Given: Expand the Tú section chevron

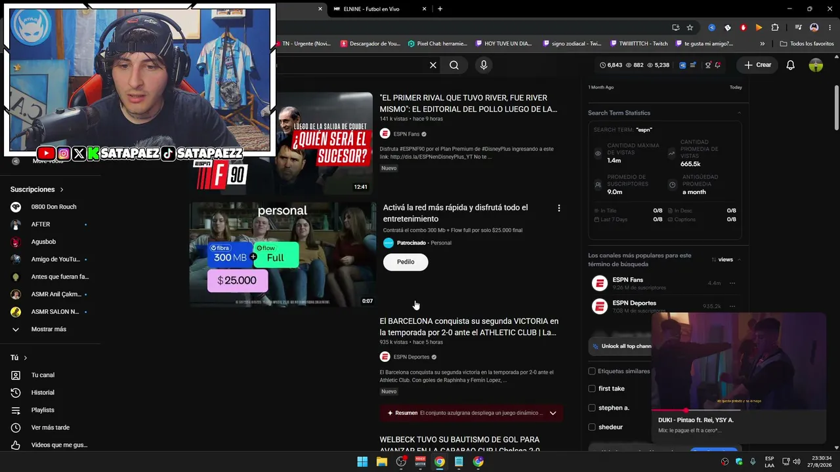Looking at the screenshot, I should 26,358.
